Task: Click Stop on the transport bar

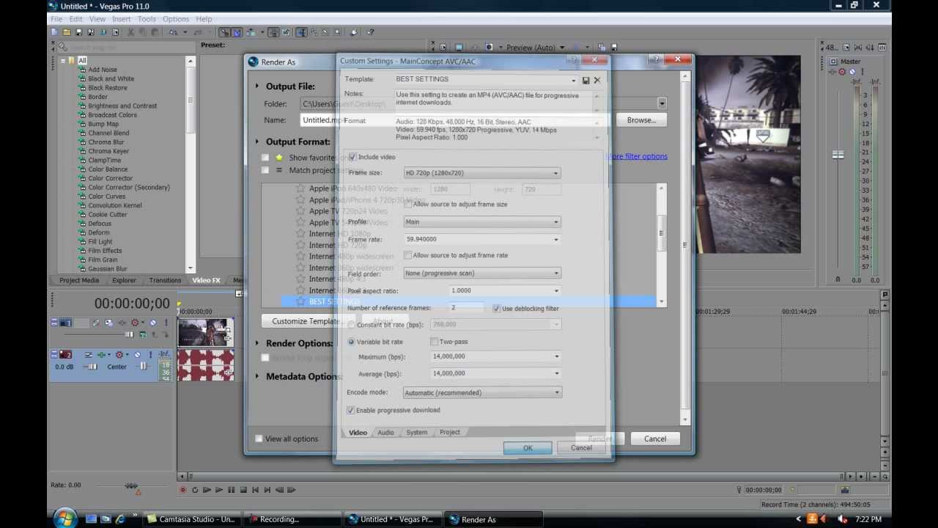Action: pyautogui.click(x=243, y=490)
